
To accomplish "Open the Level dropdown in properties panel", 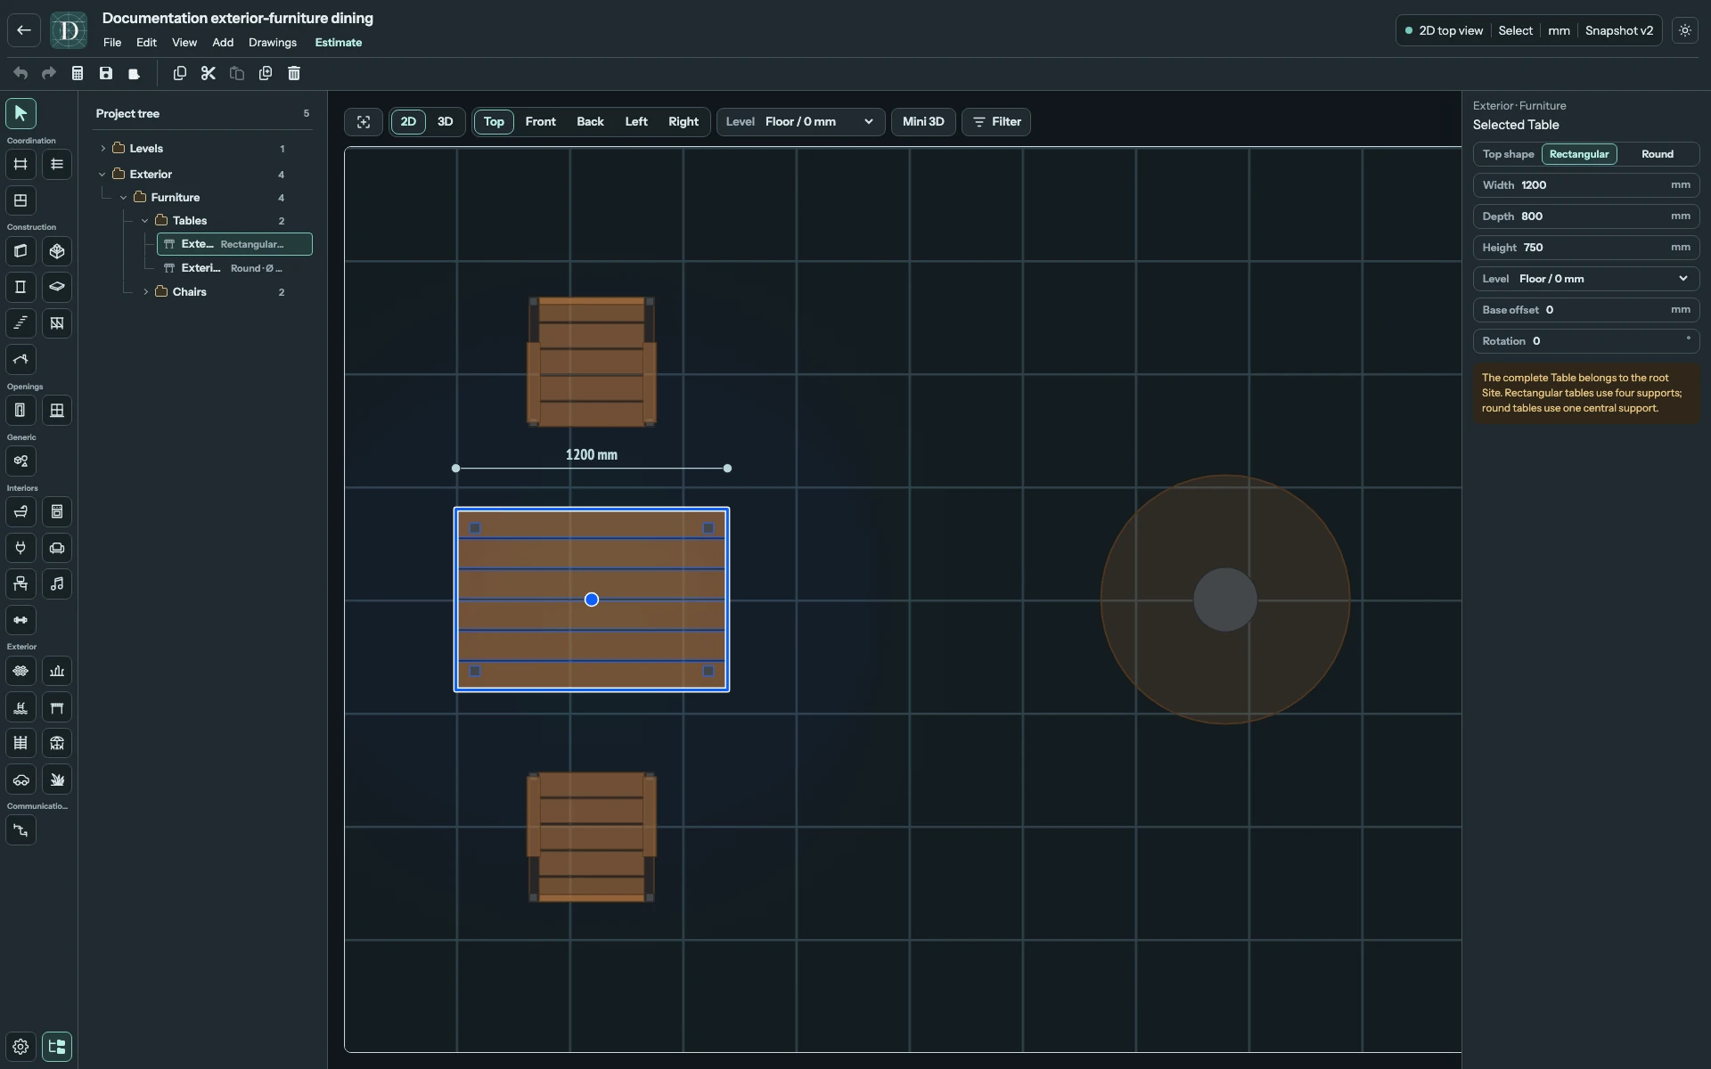I will (1586, 279).
